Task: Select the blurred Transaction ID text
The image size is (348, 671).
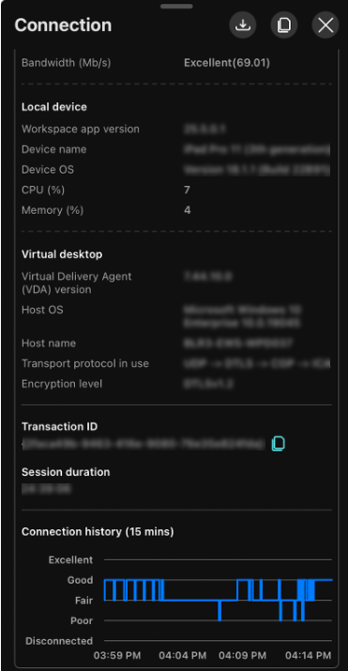Action: (x=144, y=444)
